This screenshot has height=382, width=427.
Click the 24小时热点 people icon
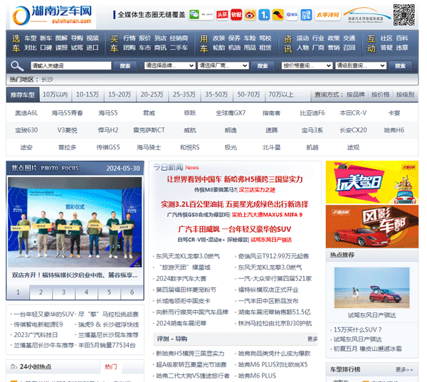pos(14,367)
